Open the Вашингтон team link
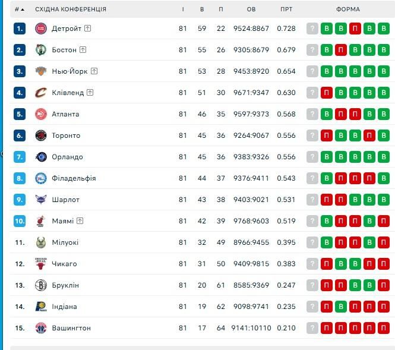This screenshot has height=350, width=395. [x=71, y=328]
